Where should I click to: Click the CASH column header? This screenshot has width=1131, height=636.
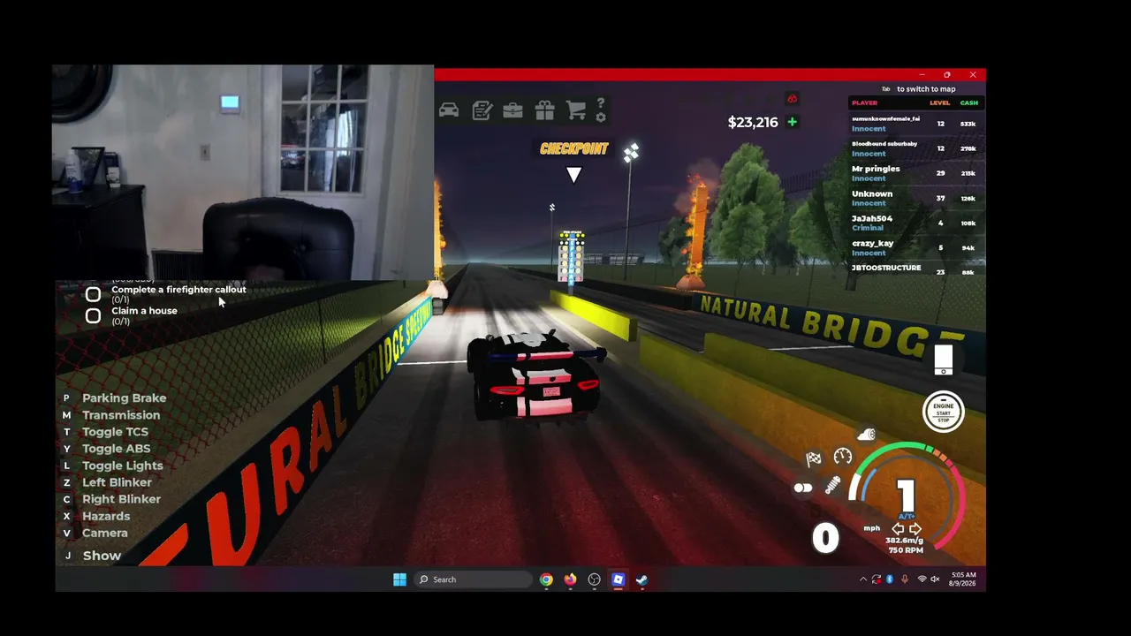(969, 103)
